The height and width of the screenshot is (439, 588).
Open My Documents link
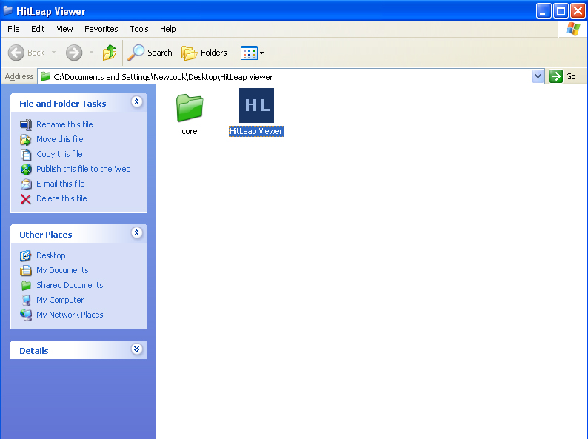click(62, 271)
